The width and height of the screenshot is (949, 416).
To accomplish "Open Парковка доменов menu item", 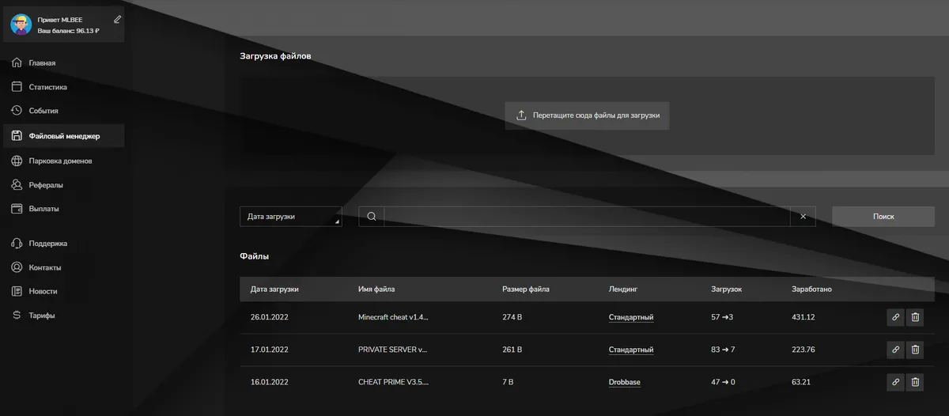I will (x=60, y=161).
